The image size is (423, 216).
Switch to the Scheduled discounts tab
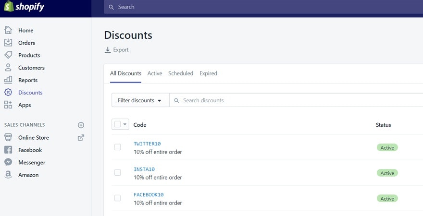181,73
